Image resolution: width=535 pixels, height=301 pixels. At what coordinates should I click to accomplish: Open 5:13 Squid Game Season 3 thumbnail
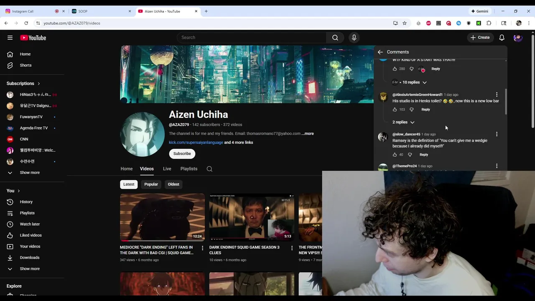(x=252, y=217)
